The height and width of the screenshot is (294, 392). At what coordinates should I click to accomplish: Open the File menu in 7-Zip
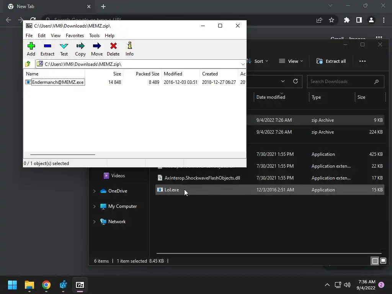click(x=29, y=36)
